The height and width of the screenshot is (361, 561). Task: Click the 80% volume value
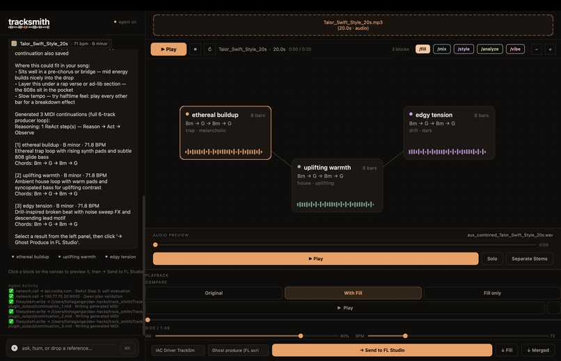(x=344, y=336)
